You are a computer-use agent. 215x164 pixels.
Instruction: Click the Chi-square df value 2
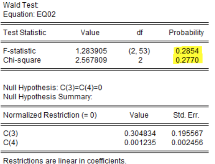tap(140, 60)
